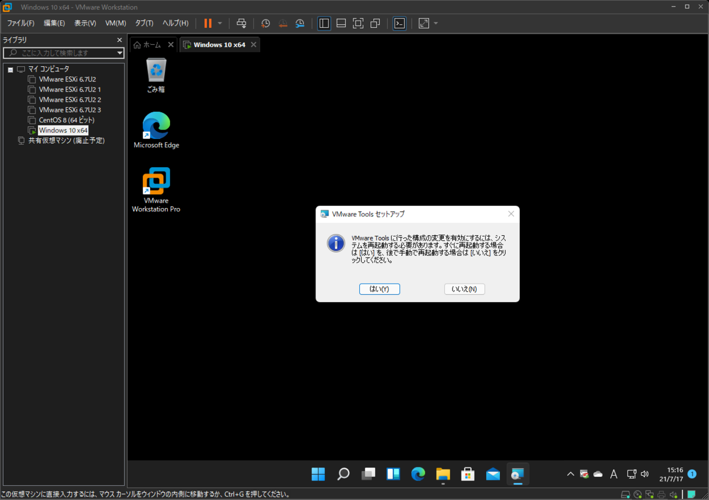Toggle the console view toolbar icon
This screenshot has width=709, height=500.
pyautogui.click(x=399, y=23)
